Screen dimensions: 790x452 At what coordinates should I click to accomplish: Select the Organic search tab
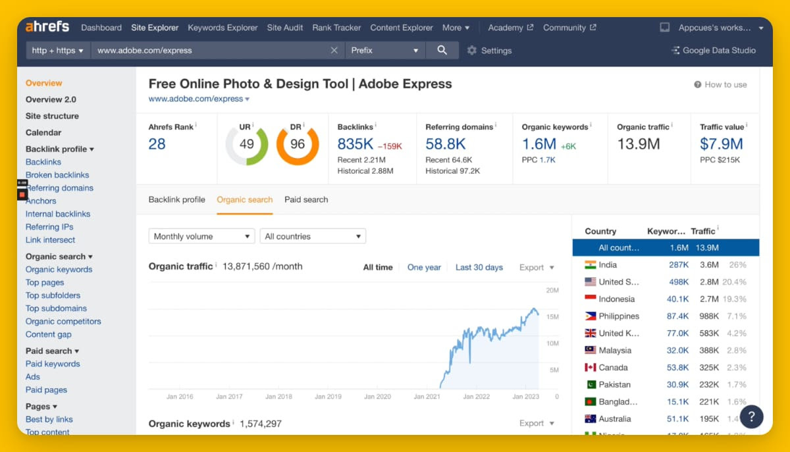pos(244,199)
